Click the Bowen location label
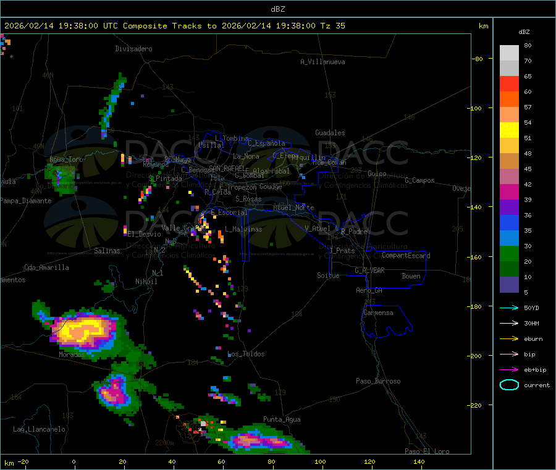556x470 pixels. tap(411, 276)
